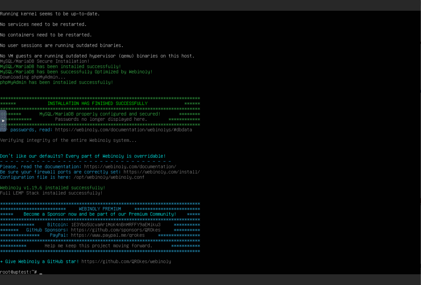
Task: Click the Verifying integrity status line
Action: 68,140
